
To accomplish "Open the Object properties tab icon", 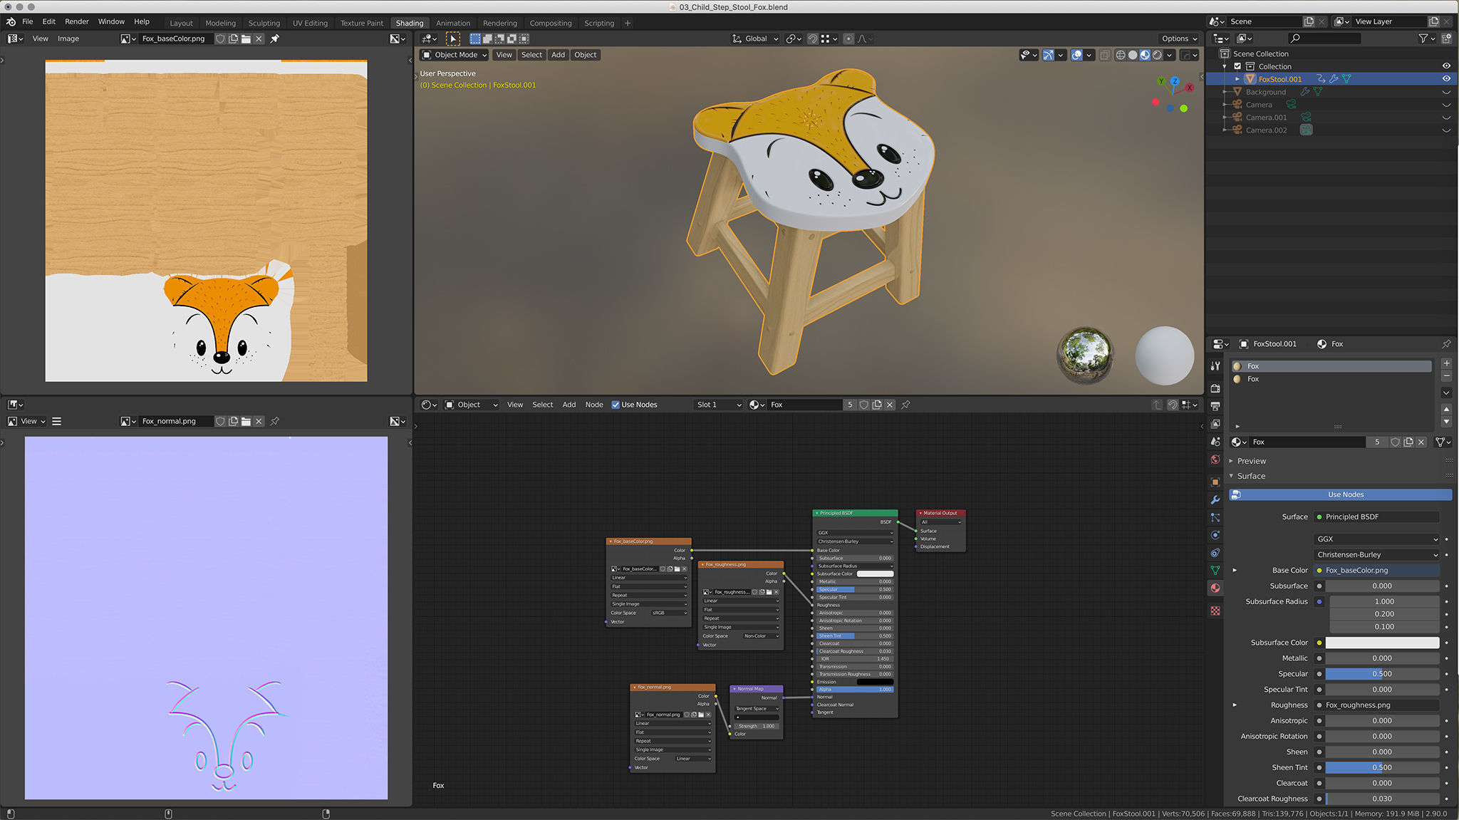I will coord(1215,482).
